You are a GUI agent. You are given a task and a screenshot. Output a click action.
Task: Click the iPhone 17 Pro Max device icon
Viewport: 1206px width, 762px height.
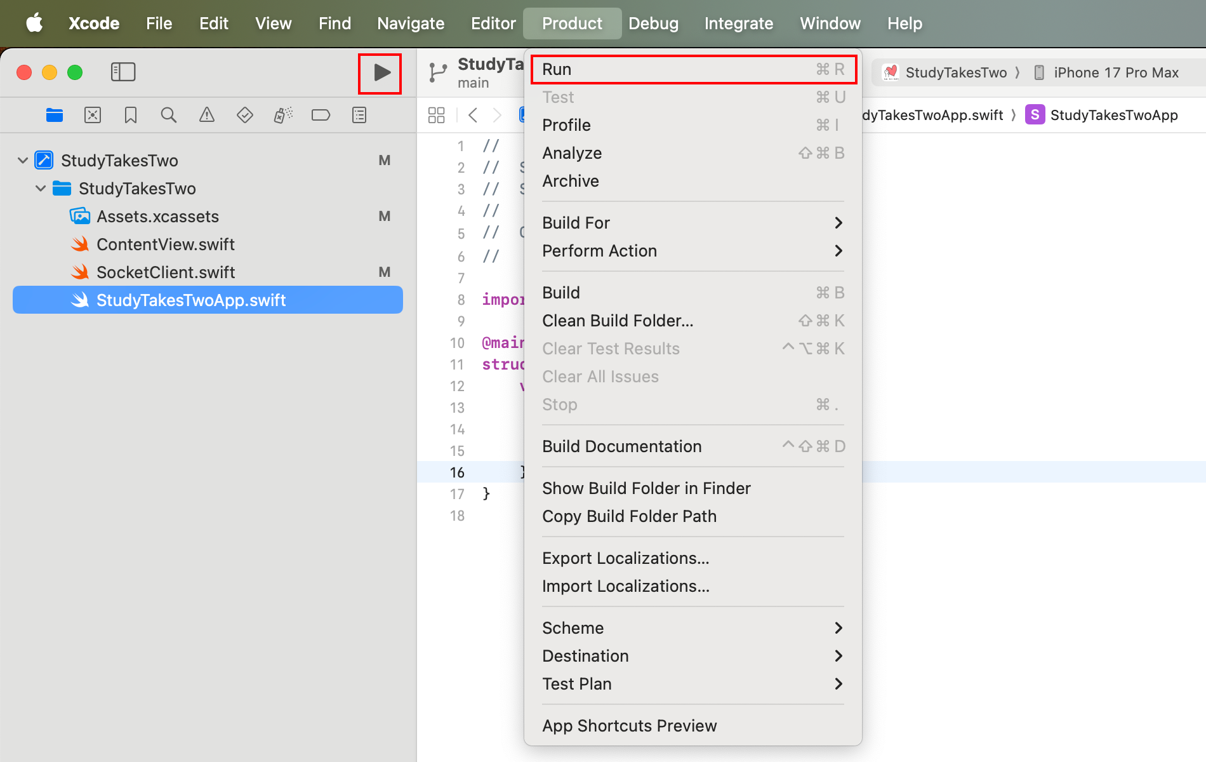point(1039,72)
